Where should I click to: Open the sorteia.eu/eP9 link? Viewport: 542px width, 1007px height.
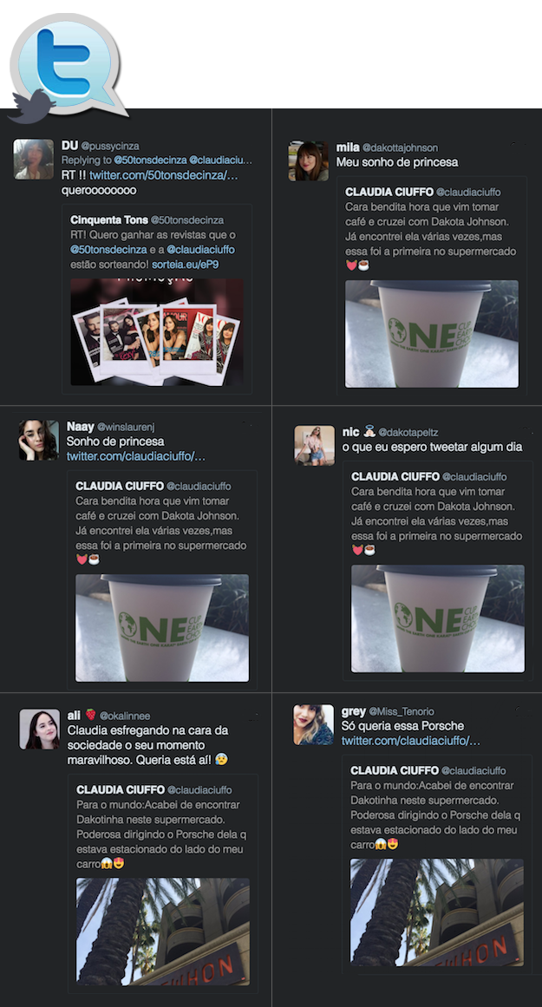186,264
